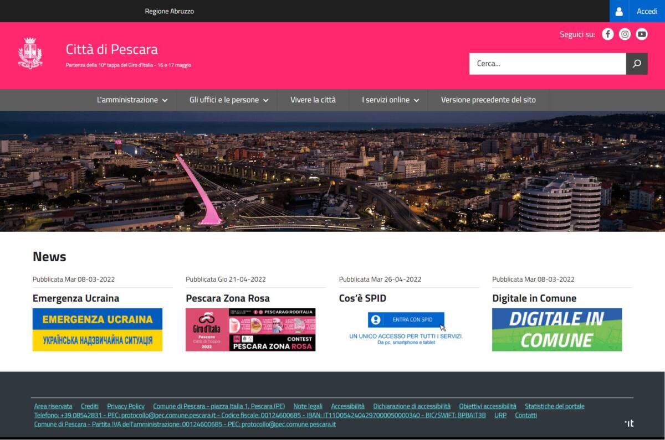
Task: Click the News section heading
Action: (x=49, y=257)
